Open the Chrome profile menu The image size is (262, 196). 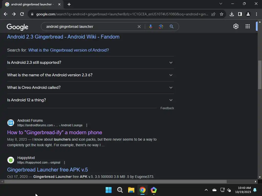pos(248,14)
